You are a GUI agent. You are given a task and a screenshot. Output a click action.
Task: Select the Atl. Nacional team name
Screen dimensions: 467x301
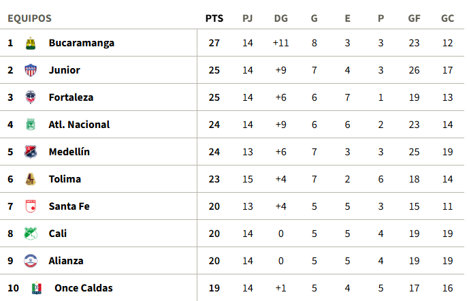click(79, 125)
